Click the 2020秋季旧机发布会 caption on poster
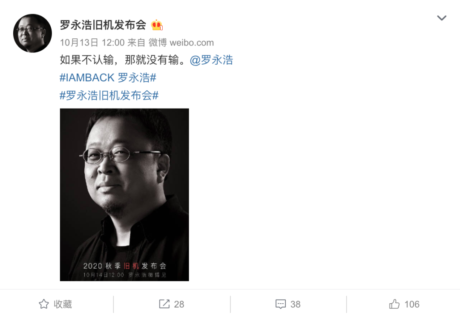The image size is (460, 316). [x=125, y=266]
